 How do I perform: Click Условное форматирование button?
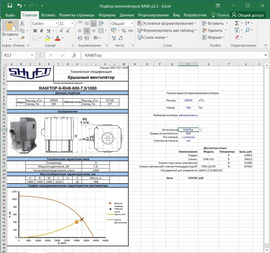167,23
